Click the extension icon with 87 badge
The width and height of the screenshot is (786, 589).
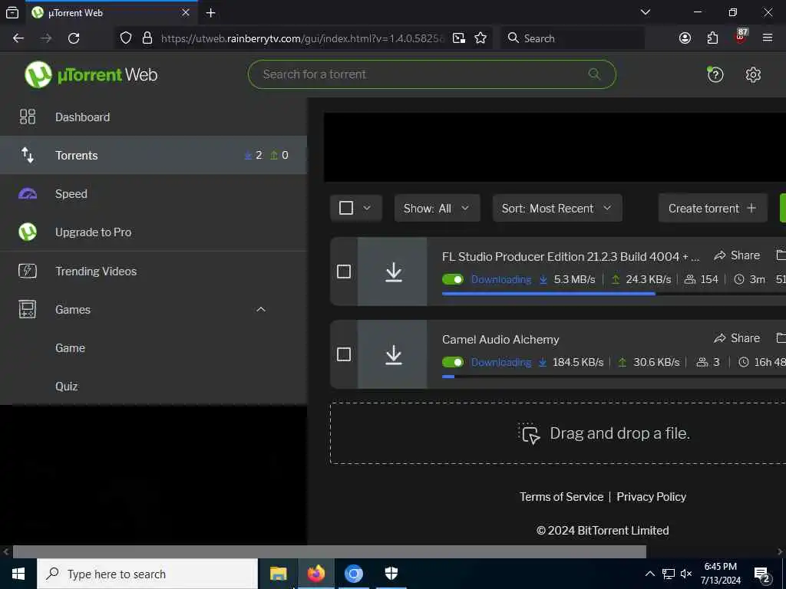point(740,37)
